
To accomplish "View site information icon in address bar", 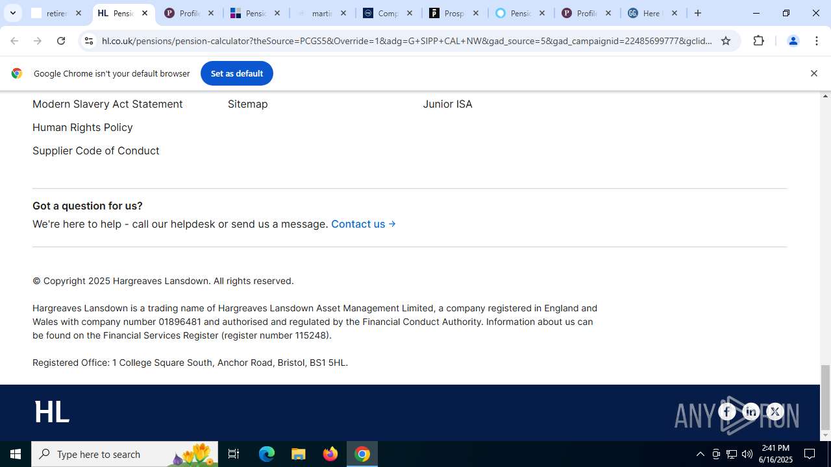I will tap(89, 41).
